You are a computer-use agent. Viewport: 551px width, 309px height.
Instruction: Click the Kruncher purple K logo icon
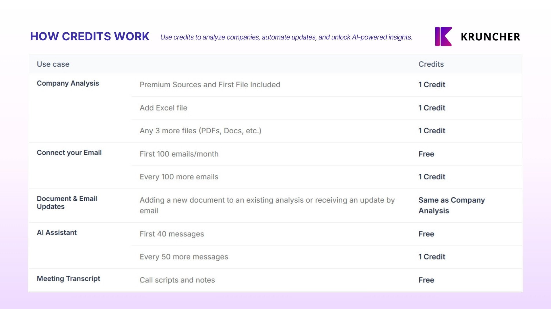443,36
